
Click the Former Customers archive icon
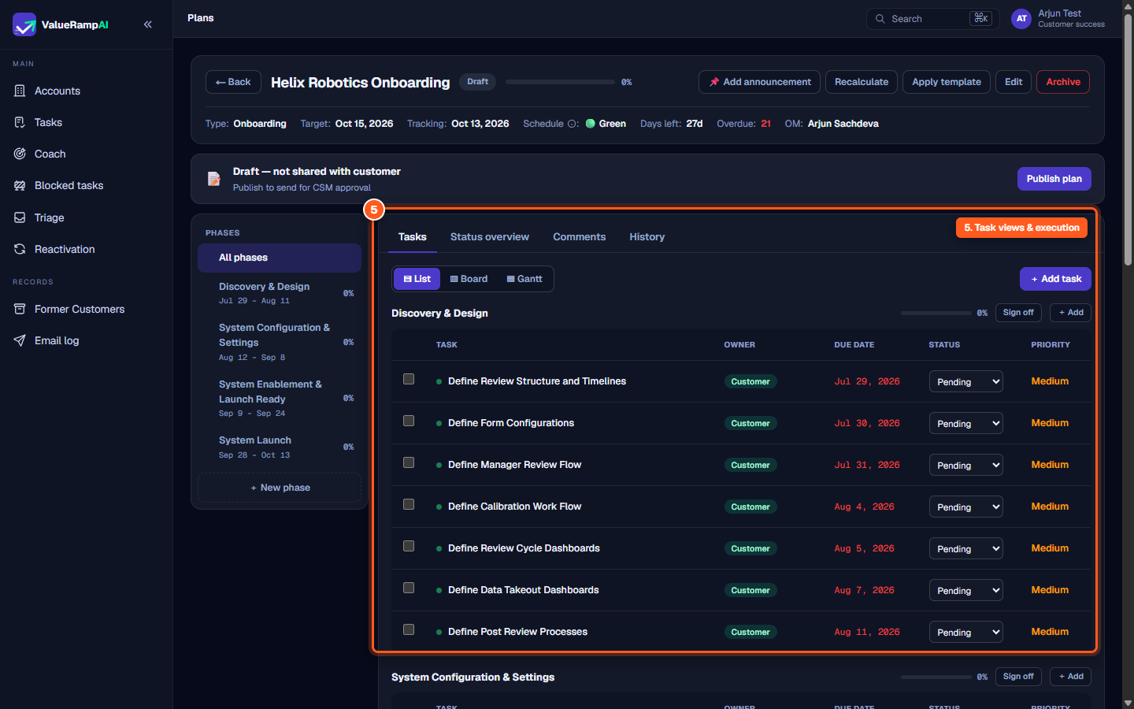tap(20, 309)
